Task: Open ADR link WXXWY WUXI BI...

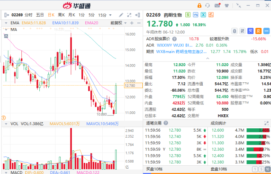Action: pyautogui.click(x=175, y=45)
